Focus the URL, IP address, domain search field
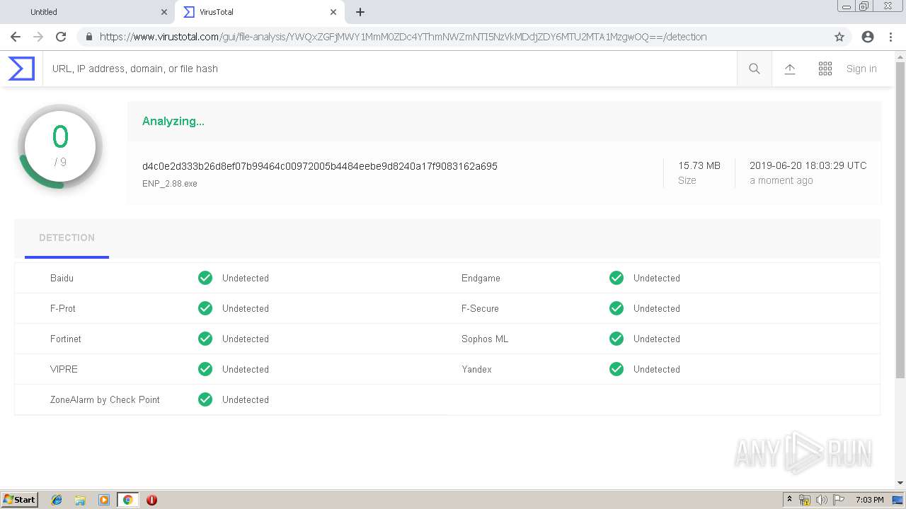 click(x=389, y=69)
